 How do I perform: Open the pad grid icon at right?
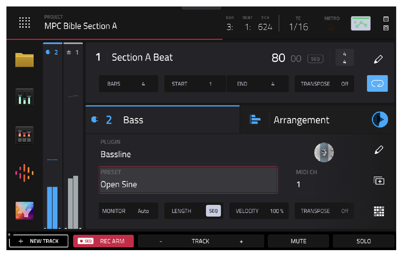pos(379,211)
